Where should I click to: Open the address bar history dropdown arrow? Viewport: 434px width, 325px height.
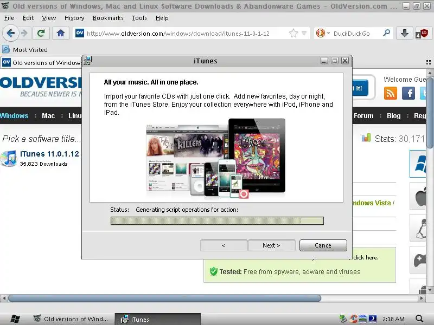pyautogui.click(x=304, y=34)
